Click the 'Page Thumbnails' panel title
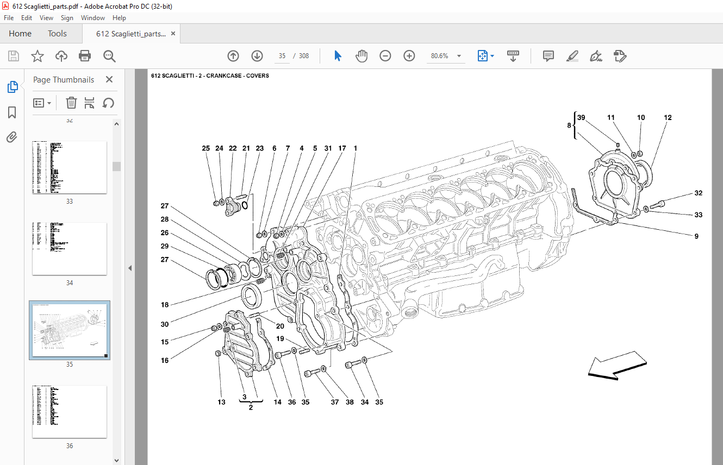This screenshot has height=465, width=723. click(64, 79)
